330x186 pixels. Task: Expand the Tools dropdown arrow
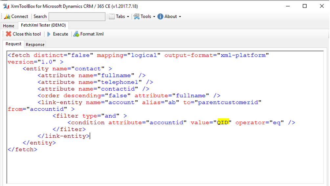154,17
